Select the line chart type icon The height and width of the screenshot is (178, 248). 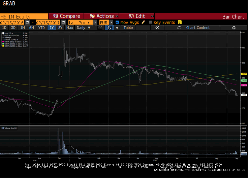point(100,28)
